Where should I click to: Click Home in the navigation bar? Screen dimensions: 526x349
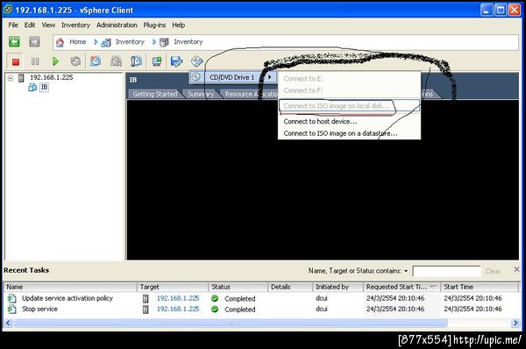click(78, 42)
